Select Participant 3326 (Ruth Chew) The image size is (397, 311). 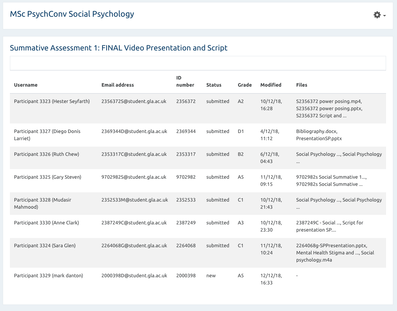click(x=46, y=154)
